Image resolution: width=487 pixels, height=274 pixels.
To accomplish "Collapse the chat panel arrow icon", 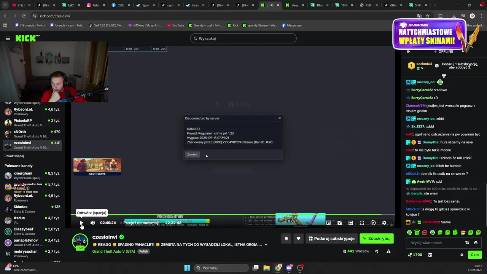I will (408, 51).
